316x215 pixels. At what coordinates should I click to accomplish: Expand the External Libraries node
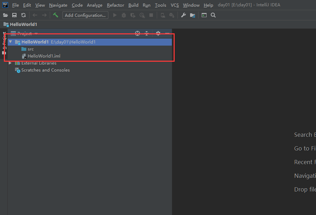tap(10, 63)
